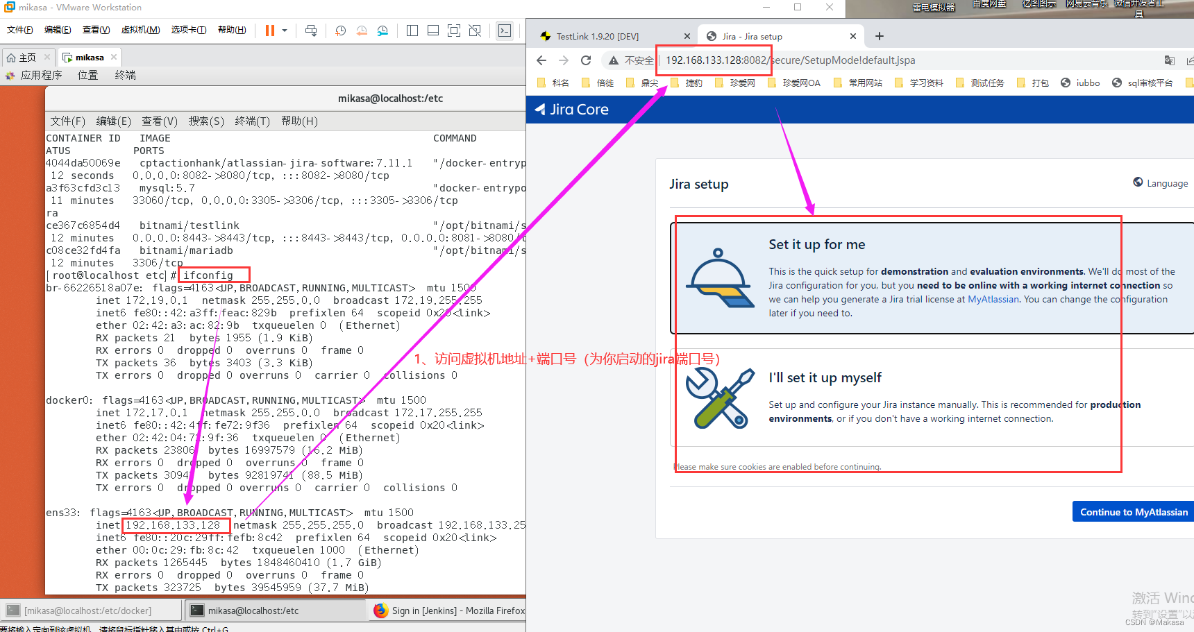Open the VMware snapshot manager
The image size is (1194, 632).
(x=383, y=31)
